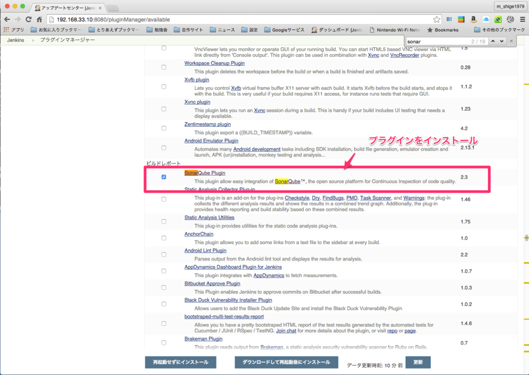Click the browser address bar URL
Viewport: 529px width, 375px height.
coord(113,20)
